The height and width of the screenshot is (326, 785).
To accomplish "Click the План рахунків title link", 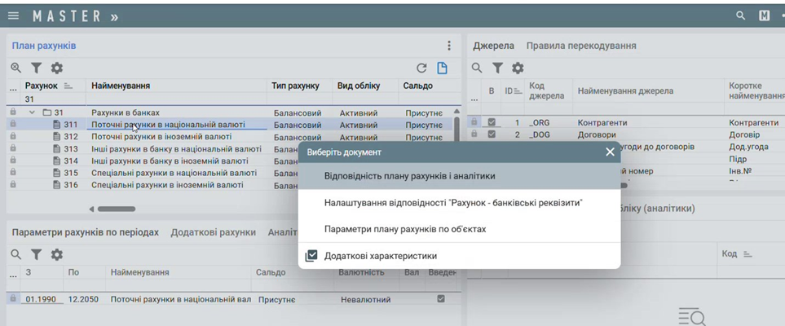I will 44,46.
